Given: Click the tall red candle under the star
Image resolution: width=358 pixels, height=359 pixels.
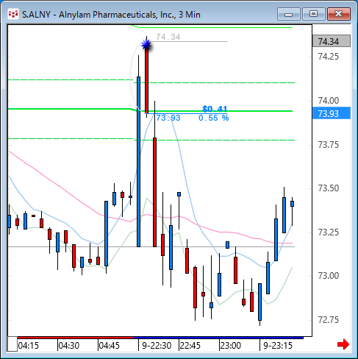Looking at the screenshot, I should pos(146,79).
